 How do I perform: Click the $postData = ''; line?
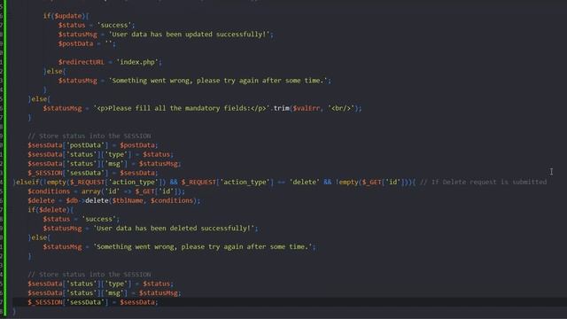87,43
